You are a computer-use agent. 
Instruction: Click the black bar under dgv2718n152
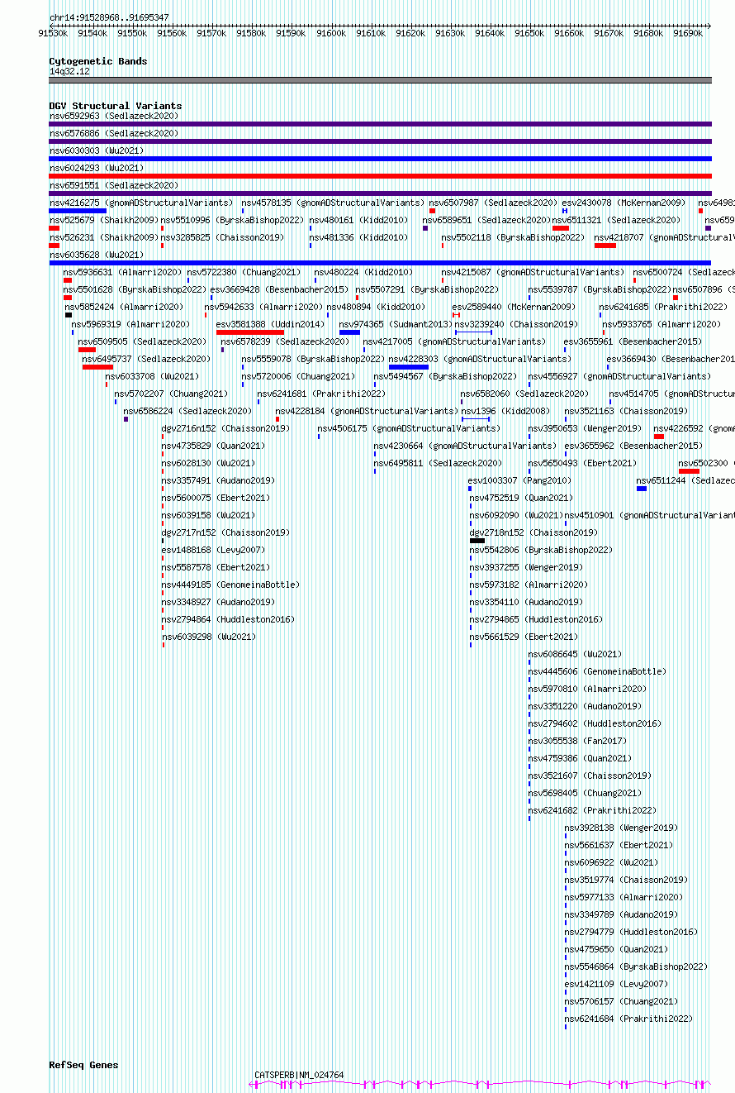tap(477, 541)
